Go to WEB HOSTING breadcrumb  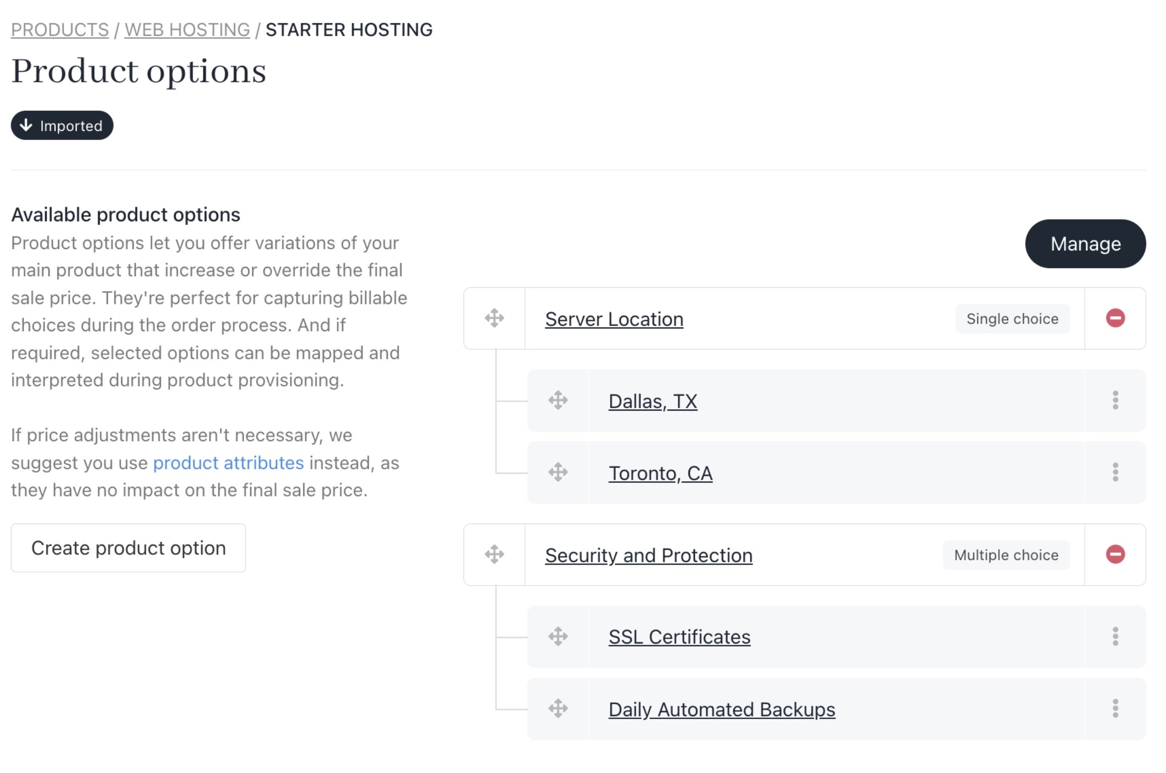click(x=187, y=30)
